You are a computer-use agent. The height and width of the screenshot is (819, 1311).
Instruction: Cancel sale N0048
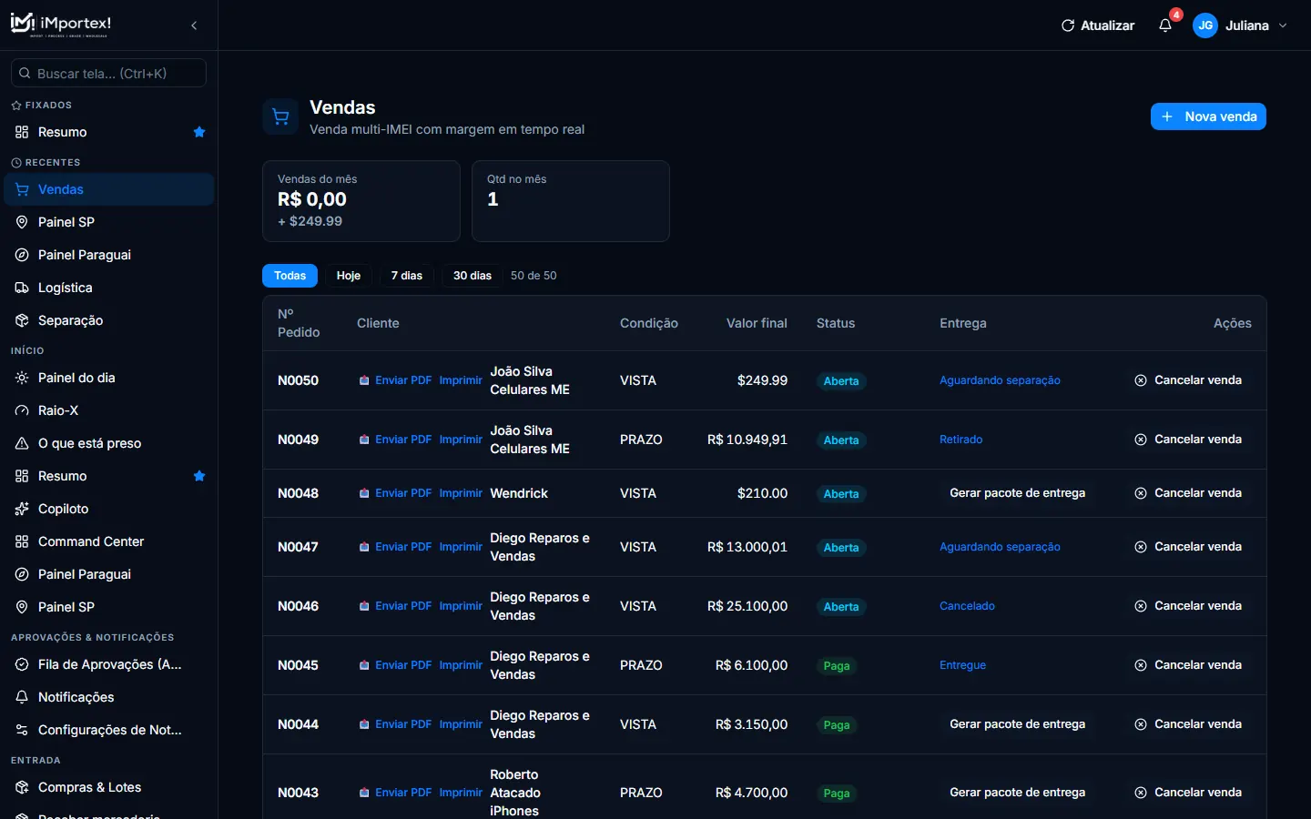pos(1188,493)
